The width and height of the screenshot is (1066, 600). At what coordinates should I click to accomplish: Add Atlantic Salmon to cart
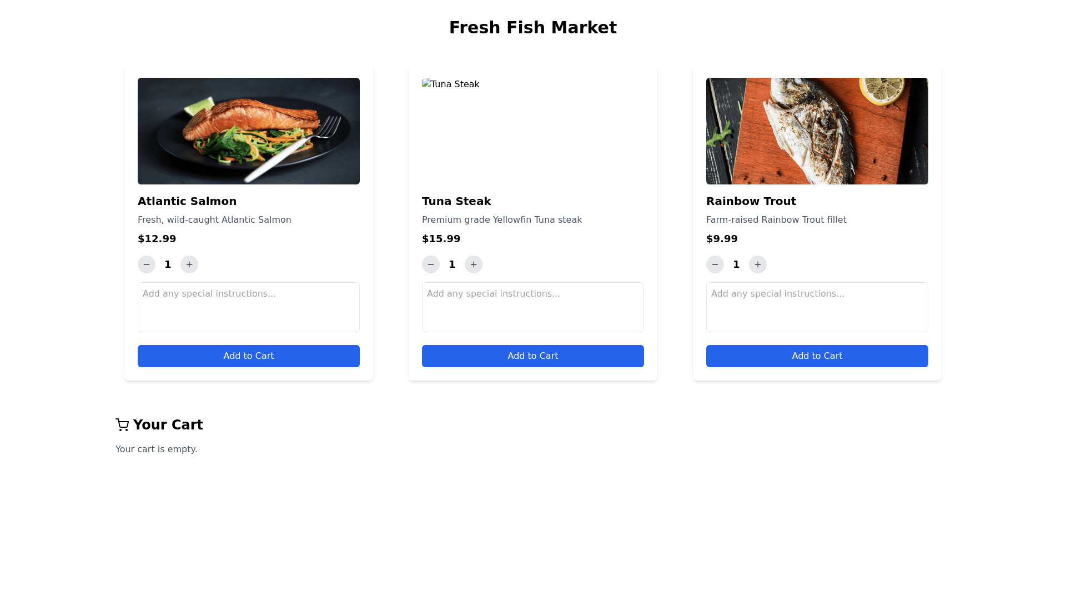click(x=249, y=356)
